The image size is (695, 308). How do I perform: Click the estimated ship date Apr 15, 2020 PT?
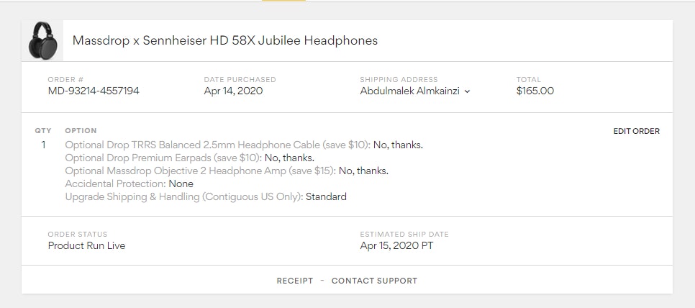click(x=396, y=245)
